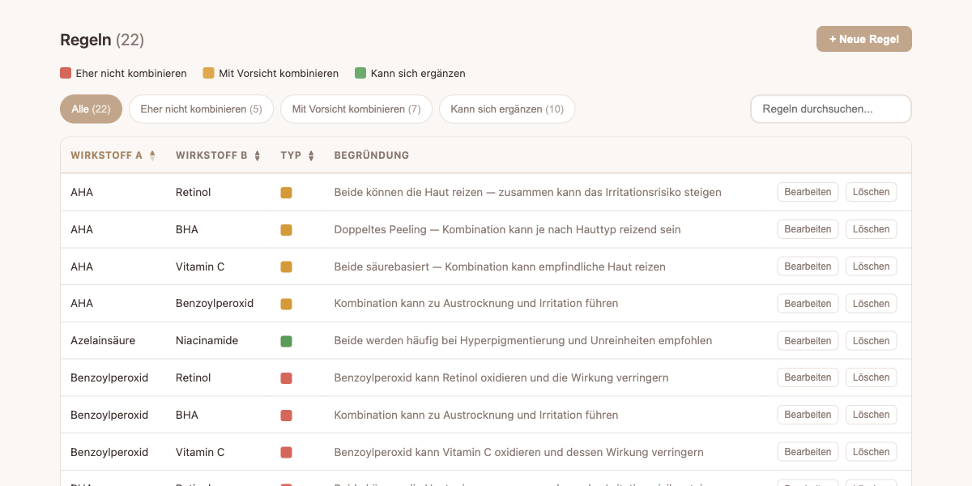Click the orange type marker in AHA–Benzoylperoxid row
Screen dimensions: 972x486
286,304
